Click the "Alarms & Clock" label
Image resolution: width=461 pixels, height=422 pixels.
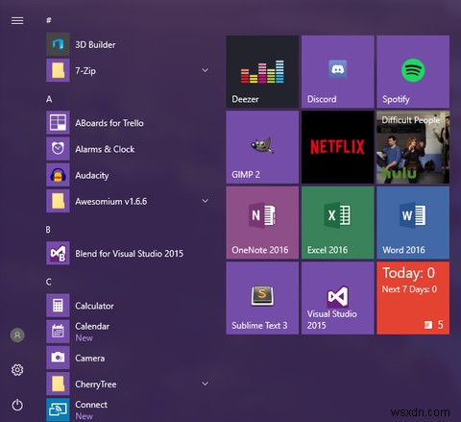coord(105,149)
